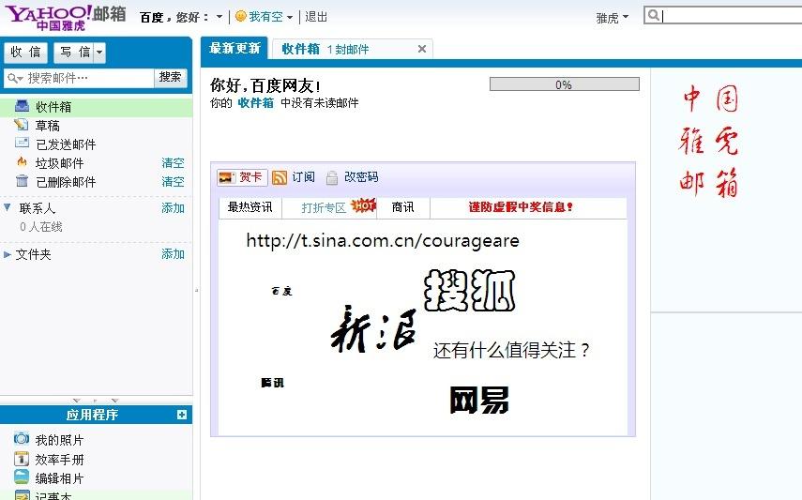802x500 pixels.
Task: Click the 订阅 subscribe link
Action: coord(303,177)
